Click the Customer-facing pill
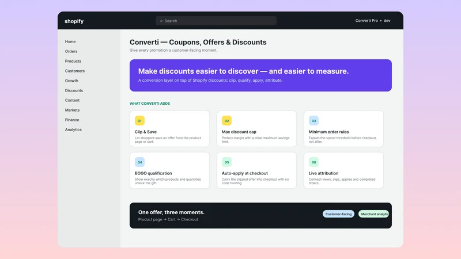This screenshot has width=461, height=259. [338, 214]
